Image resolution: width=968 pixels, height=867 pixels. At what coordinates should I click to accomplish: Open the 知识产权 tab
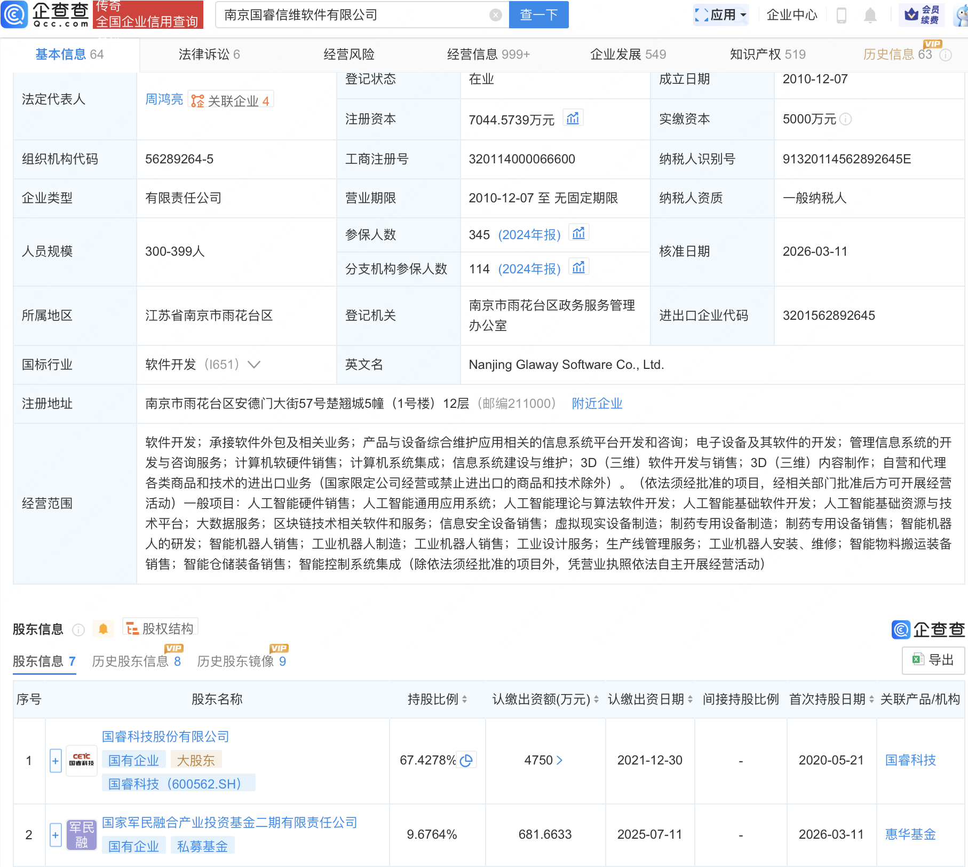coord(767,54)
